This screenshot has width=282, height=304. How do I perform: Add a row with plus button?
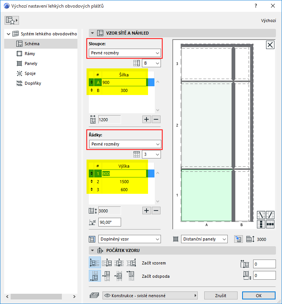(x=147, y=211)
